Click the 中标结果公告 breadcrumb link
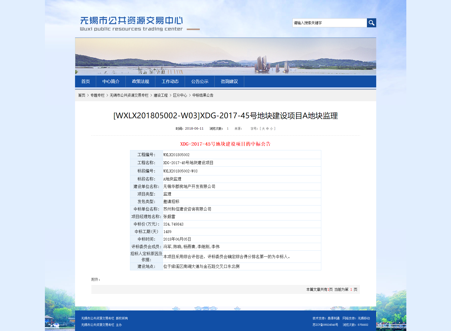 pos(203,95)
